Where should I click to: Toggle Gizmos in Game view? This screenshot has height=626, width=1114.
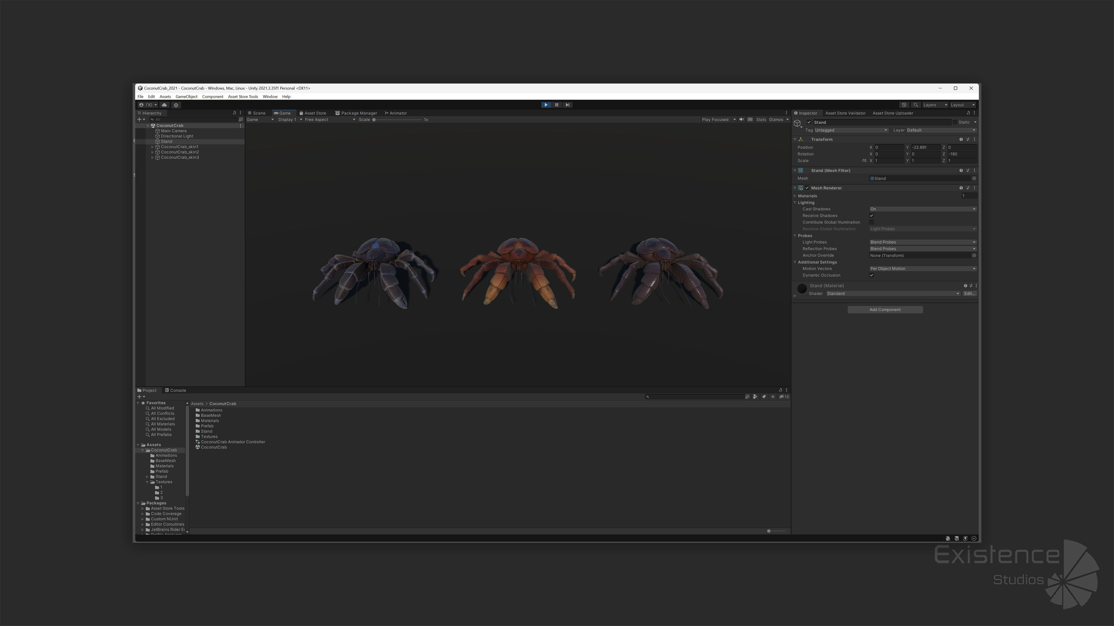click(x=776, y=120)
